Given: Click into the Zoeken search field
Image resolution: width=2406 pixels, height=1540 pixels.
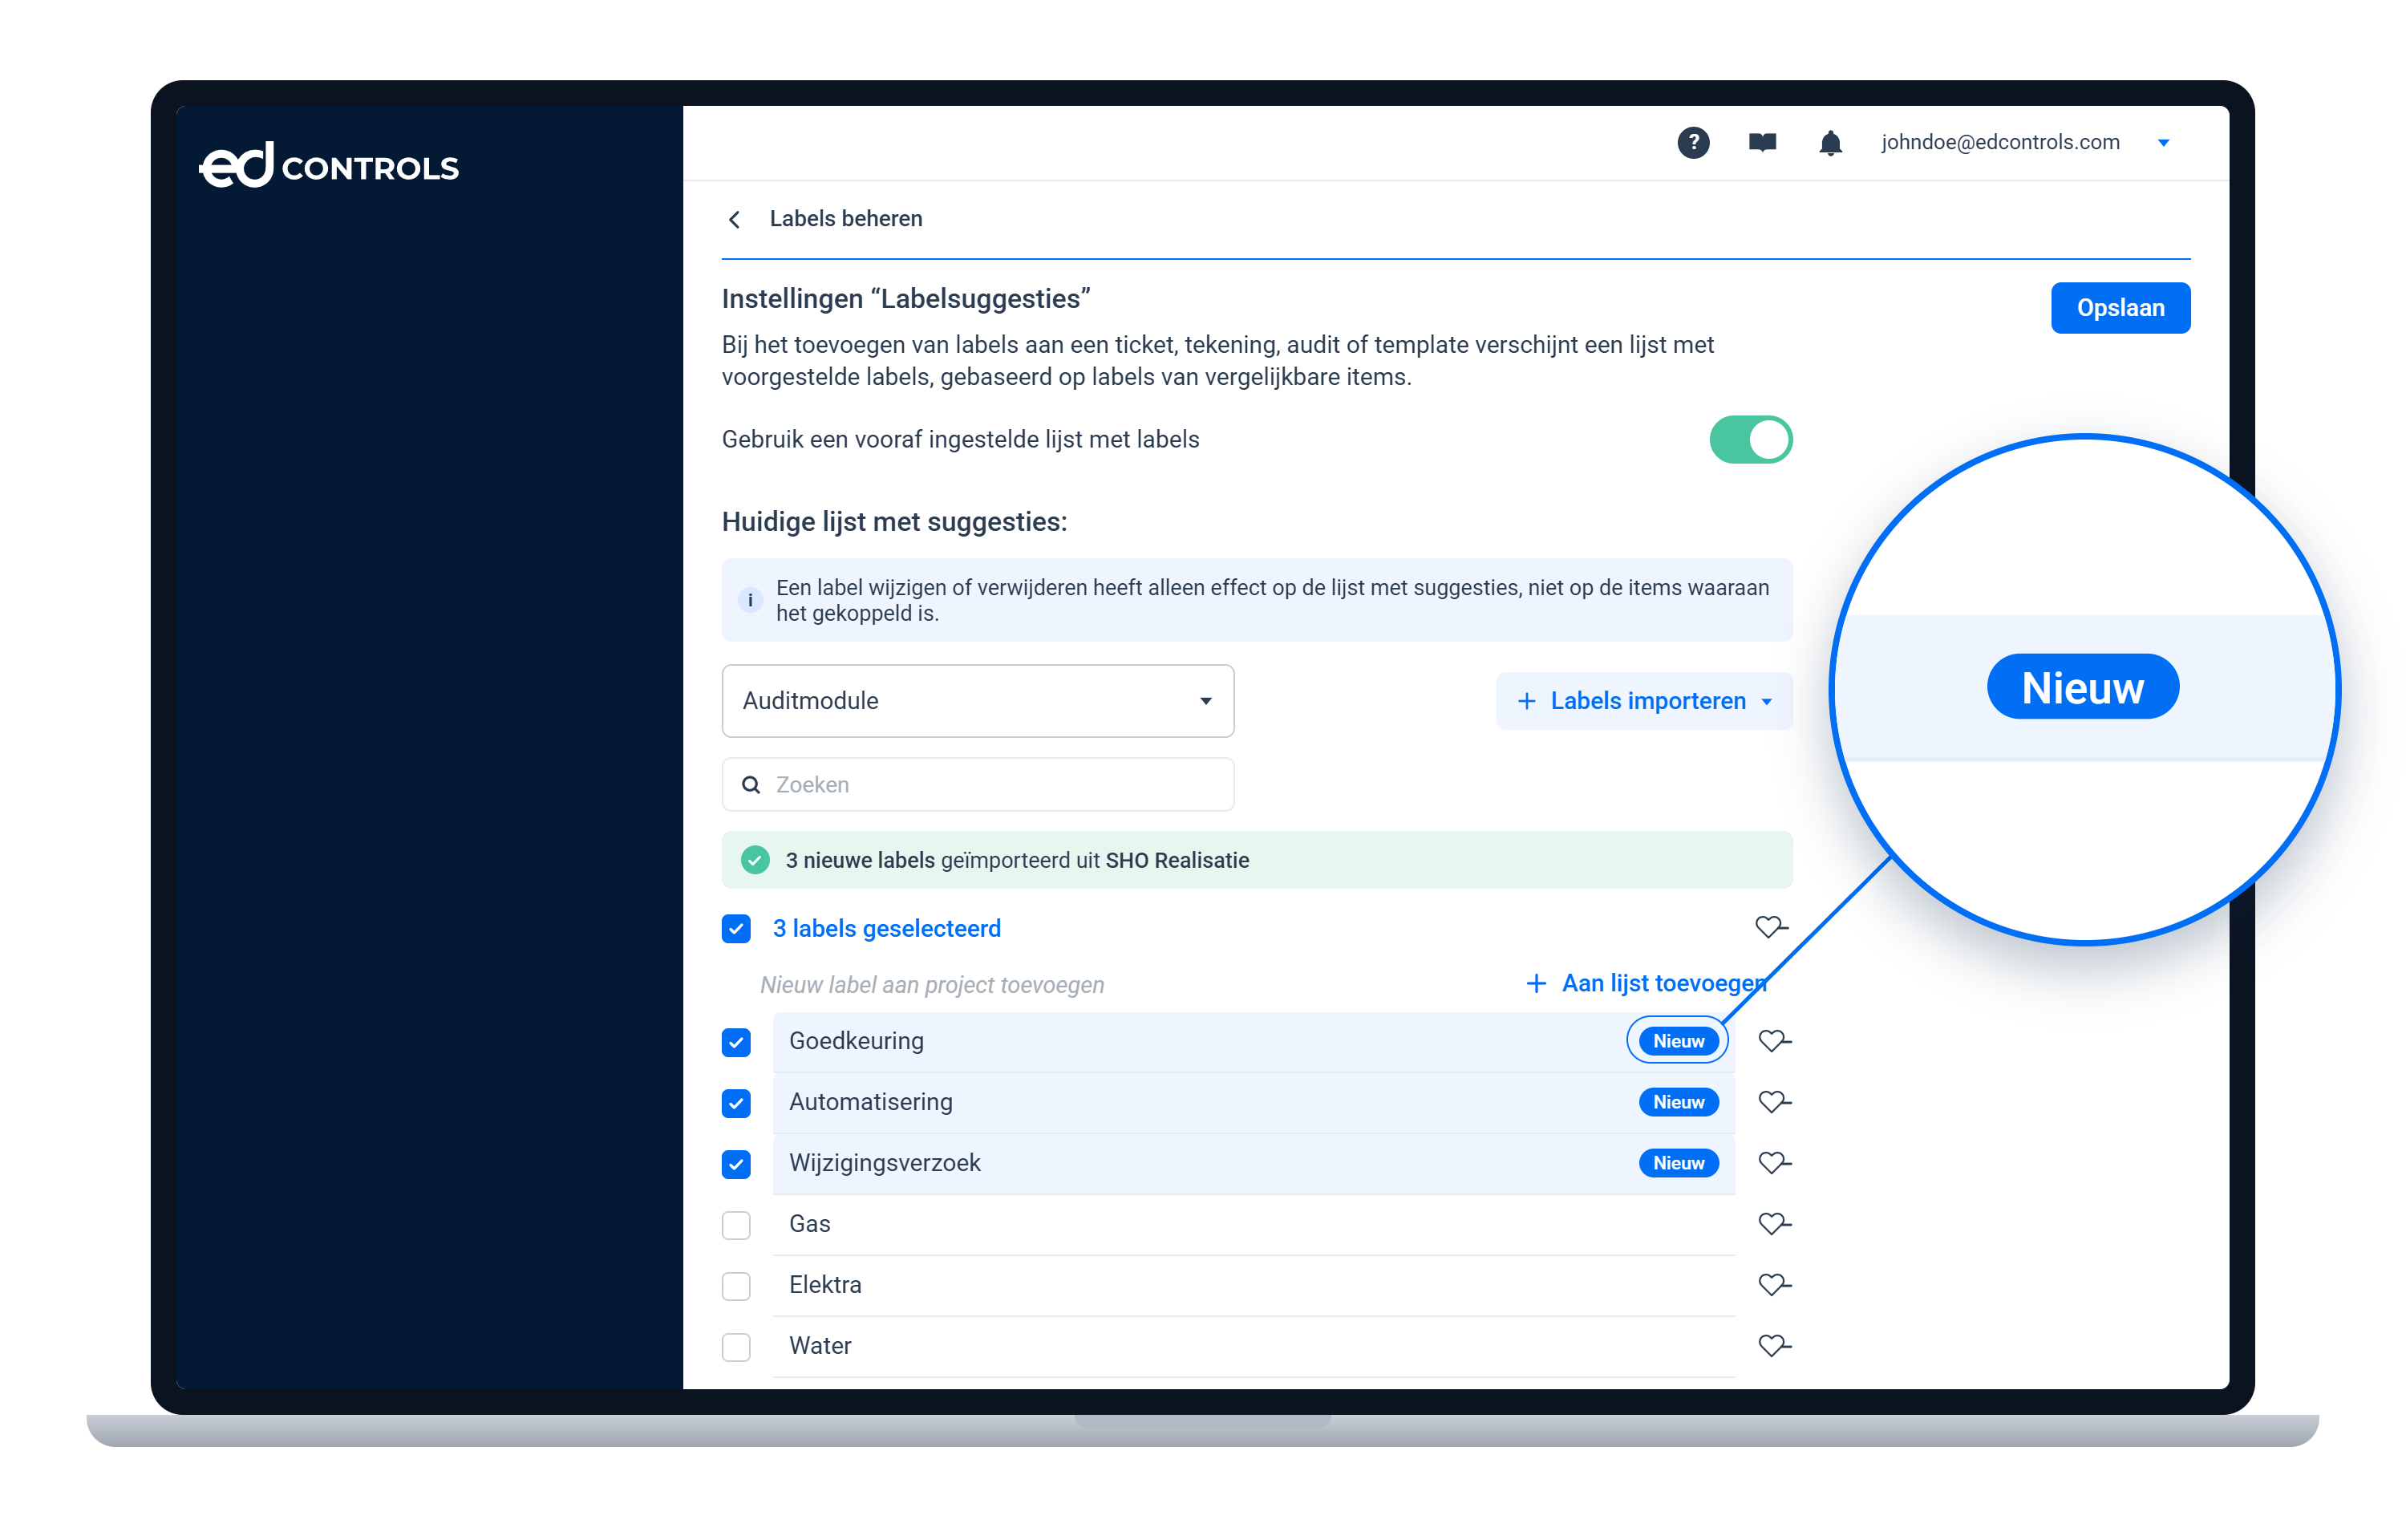Looking at the screenshot, I should (x=978, y=785).
